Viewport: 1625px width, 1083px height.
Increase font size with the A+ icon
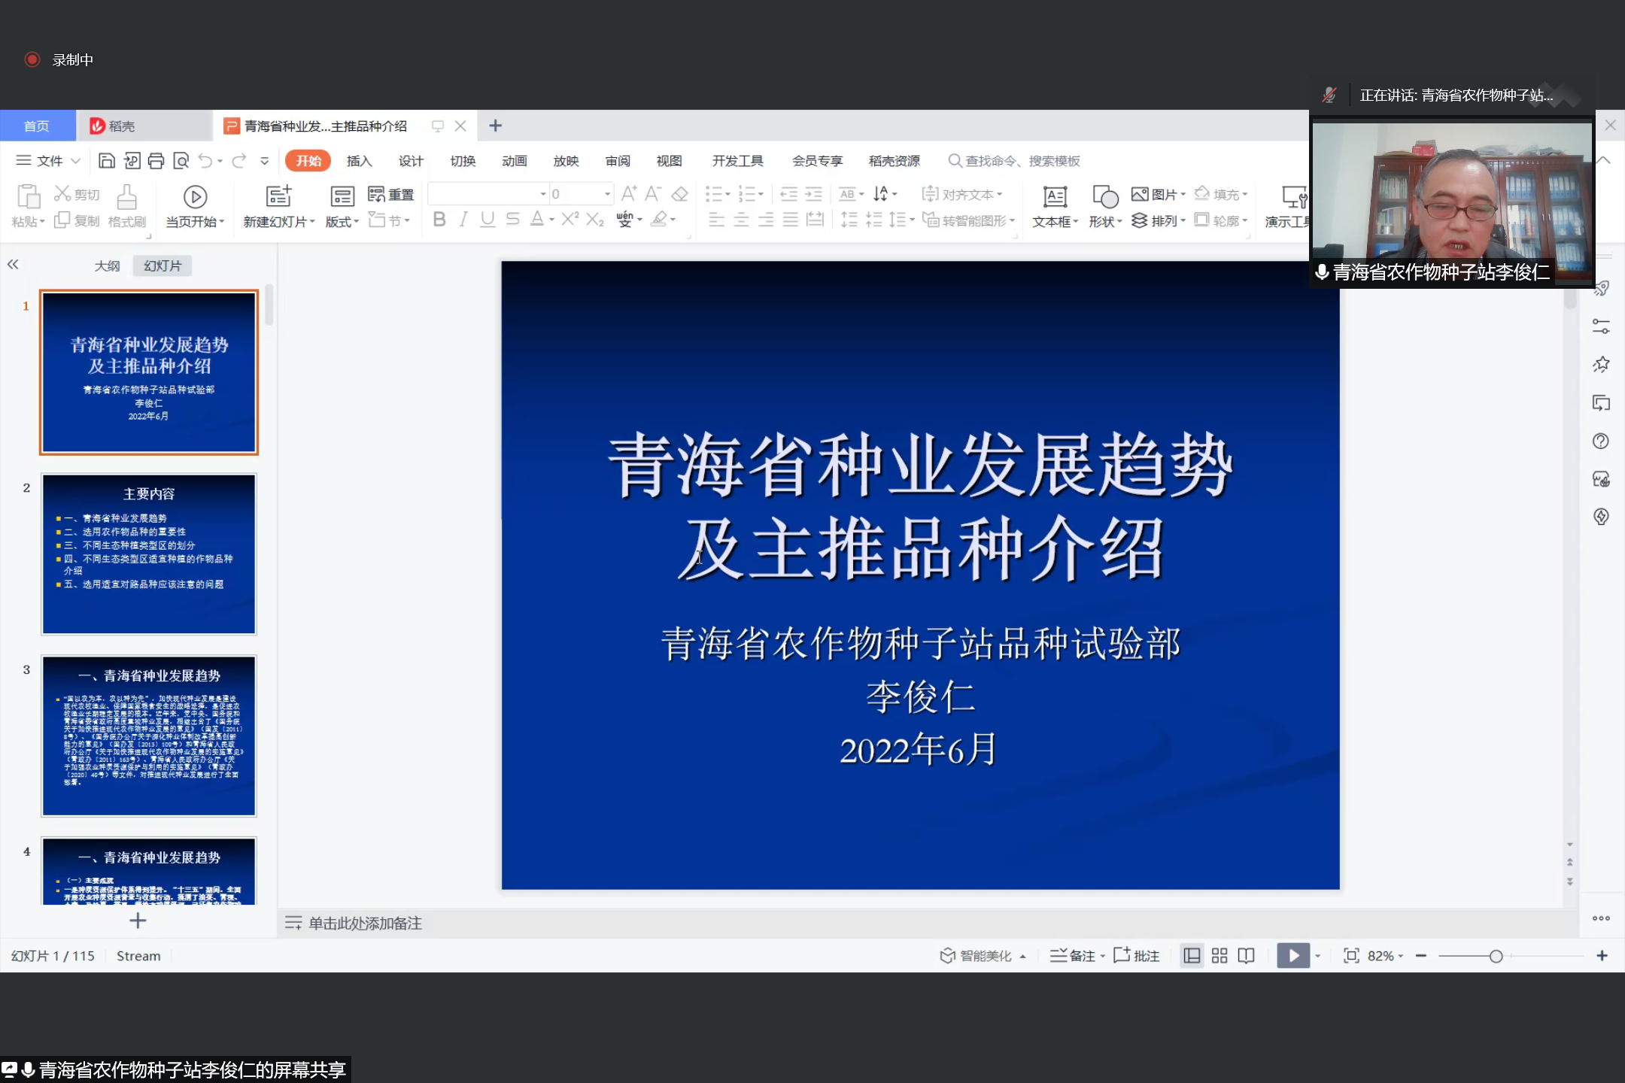pyautogui.click(x=629, y=194)
